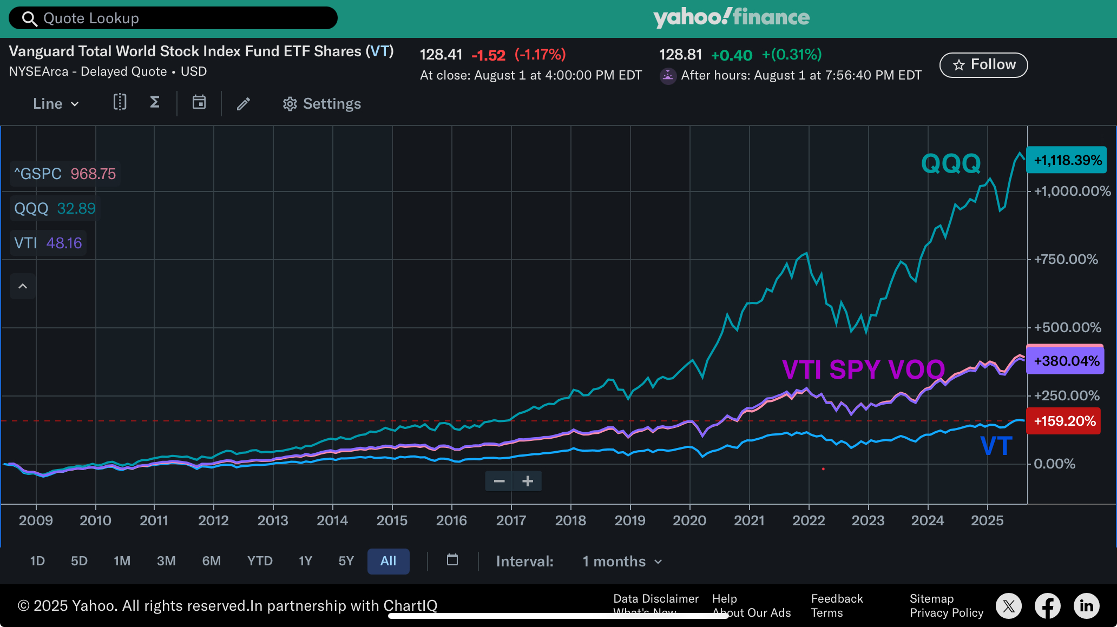The width and height of the screenshot is (1117, 627).
Task: Select the 5Y time range
Action: click(346, 561)
